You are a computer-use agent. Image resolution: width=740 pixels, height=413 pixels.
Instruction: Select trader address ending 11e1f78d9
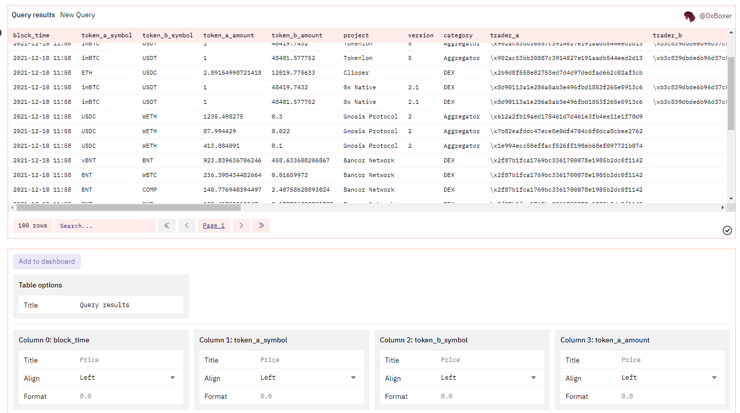tap(566, 116)
